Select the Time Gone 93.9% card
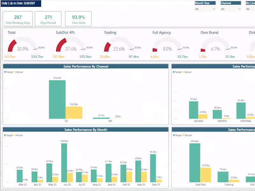This screenshot has height=191, width=255. [78, 19]
